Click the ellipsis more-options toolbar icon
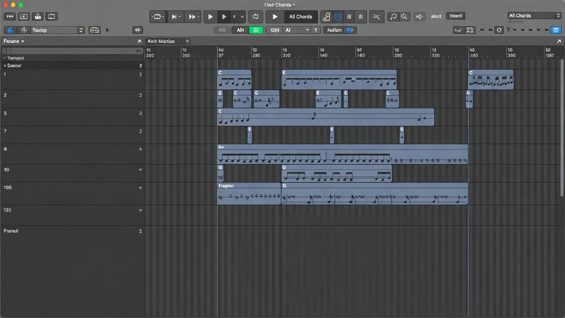 9,17
